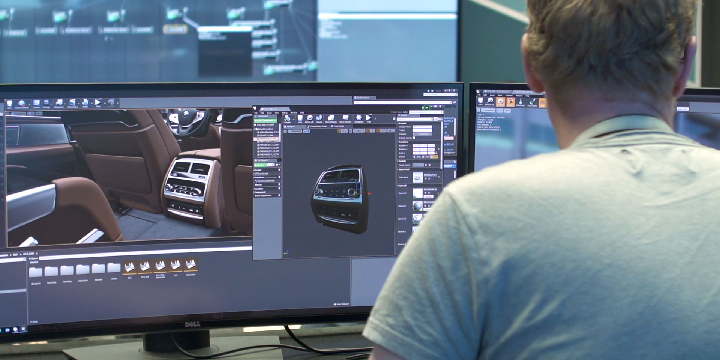Toggle the Editable when Inherited checkbox
Viewport: 720px width, 360px height.
point(414,138)
